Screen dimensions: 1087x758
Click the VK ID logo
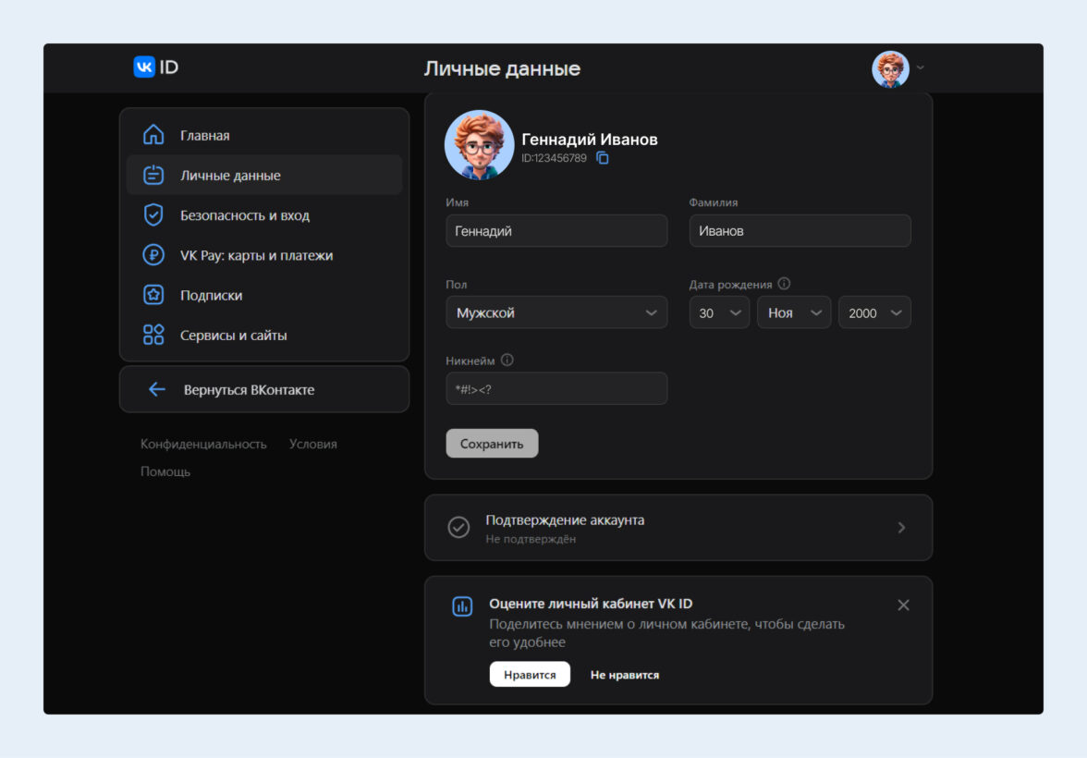155,67
